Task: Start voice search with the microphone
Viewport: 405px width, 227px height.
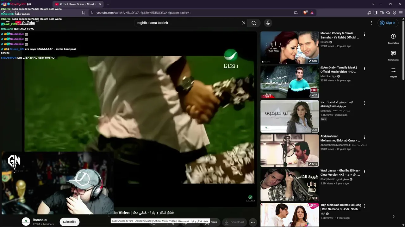Action: pos(268,23)
